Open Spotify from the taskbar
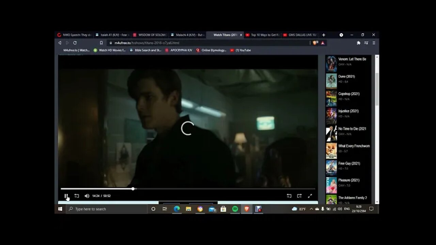Screen dimensions: 436x245 tap(235, 209)
